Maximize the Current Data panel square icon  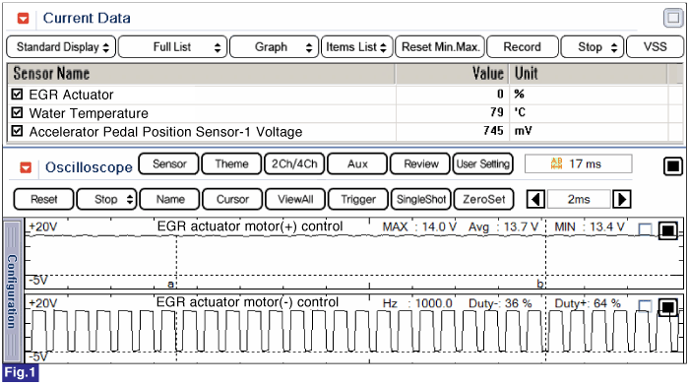(x=673, y=18)
